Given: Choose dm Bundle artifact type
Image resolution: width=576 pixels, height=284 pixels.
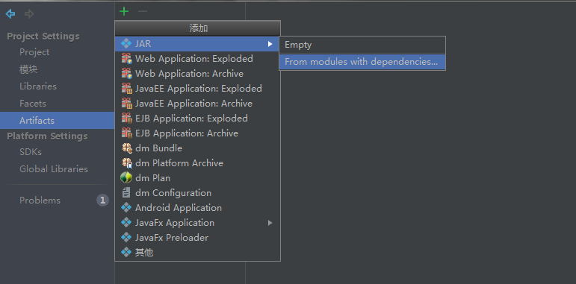Looking at the screenshot, I should pos(198,148).
